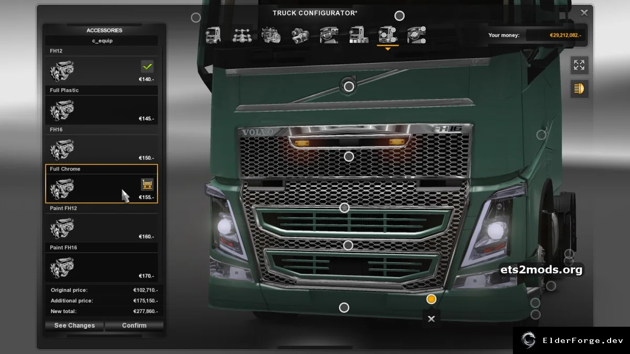
Task: Click accessory node on the upper grille
Action: point(349,156)
